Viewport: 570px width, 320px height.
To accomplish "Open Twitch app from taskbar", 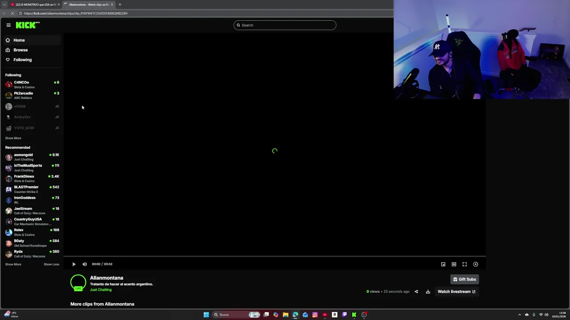I will click(344, 315).
